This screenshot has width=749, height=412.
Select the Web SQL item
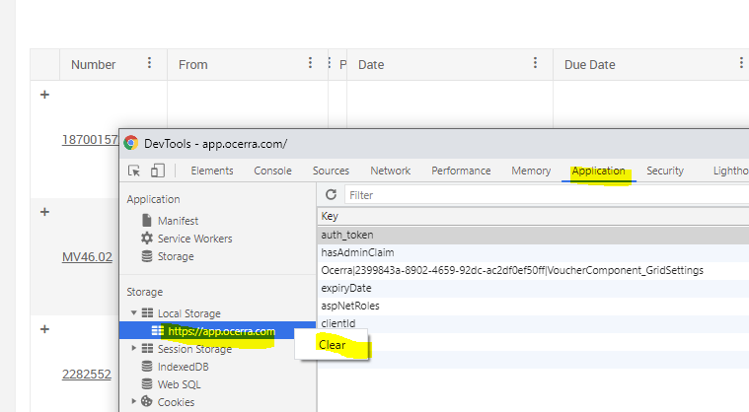[180, 384]
